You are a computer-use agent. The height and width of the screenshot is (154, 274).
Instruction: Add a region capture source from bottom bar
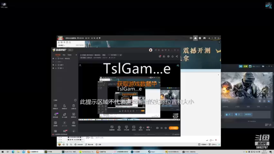tap(134, 128)
